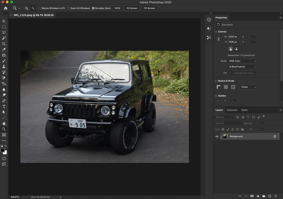Click the foreground color swatch
283x199 pixels.
point(2,150)
